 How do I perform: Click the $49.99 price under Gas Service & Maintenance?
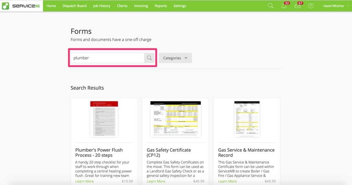270,181
